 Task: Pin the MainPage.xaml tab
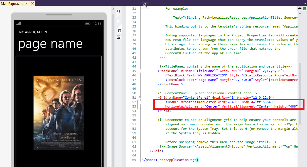(x=27, y=4)
